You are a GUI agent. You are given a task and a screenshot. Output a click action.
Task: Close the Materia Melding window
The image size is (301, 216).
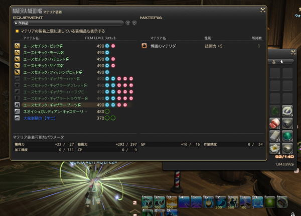pos(262,10)
